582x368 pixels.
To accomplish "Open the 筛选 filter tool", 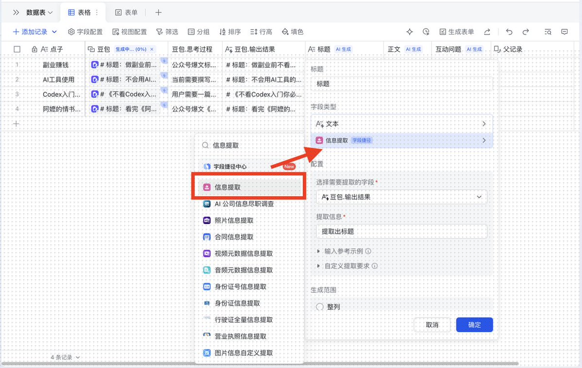I will coord(167,32).
